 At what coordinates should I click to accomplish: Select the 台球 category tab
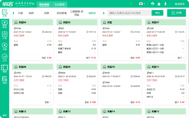(x=47, y=13)
